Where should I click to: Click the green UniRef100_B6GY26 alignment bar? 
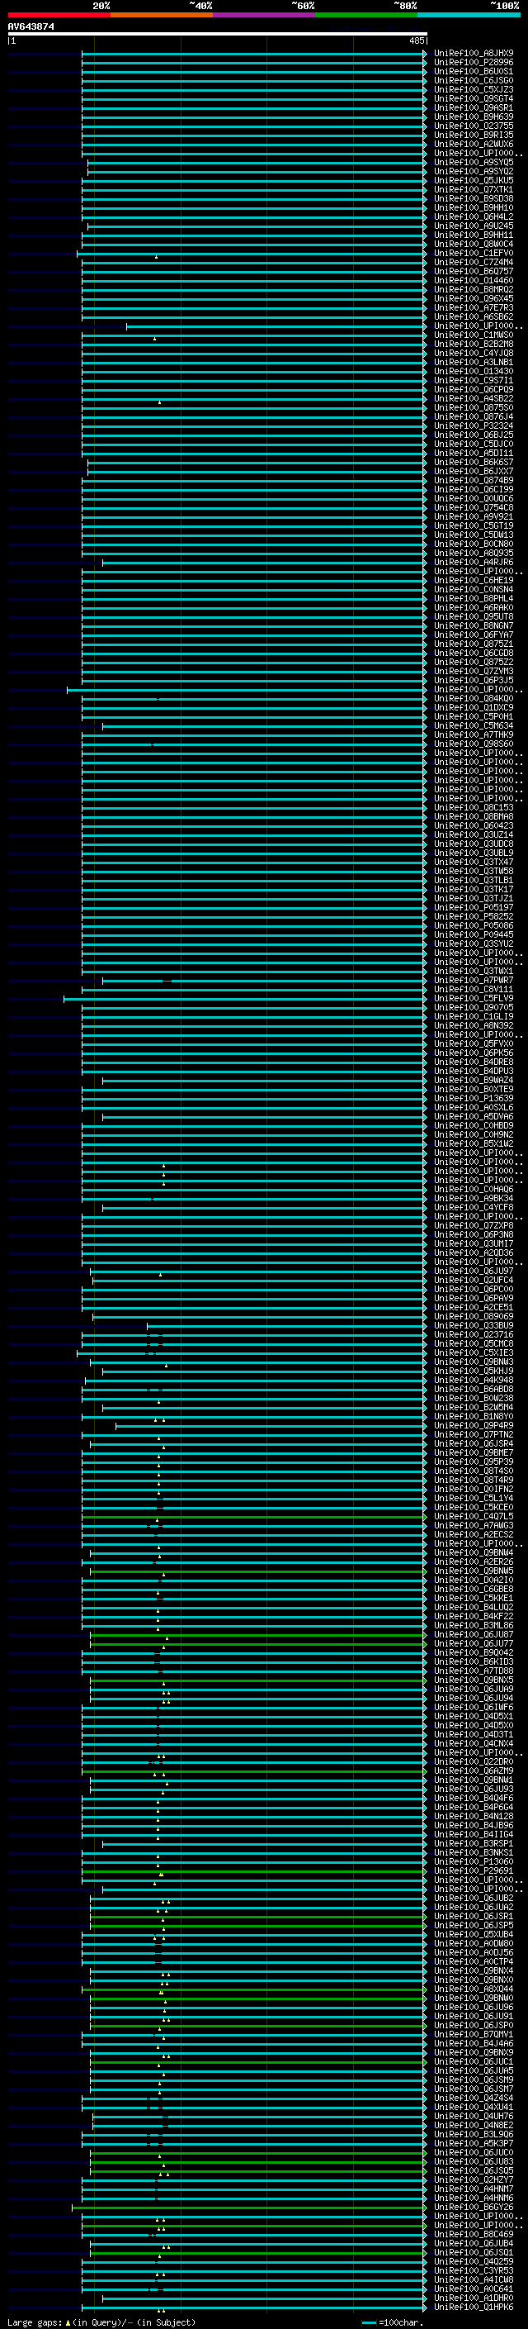point(249,2208)
